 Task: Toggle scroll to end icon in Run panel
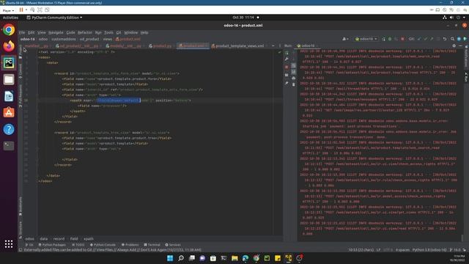[293, 72]
